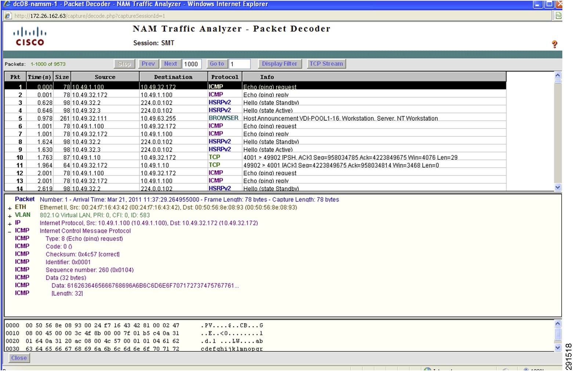573x371 pixels.
Task: Click the Protocol column header
Action: coord(225,77)
